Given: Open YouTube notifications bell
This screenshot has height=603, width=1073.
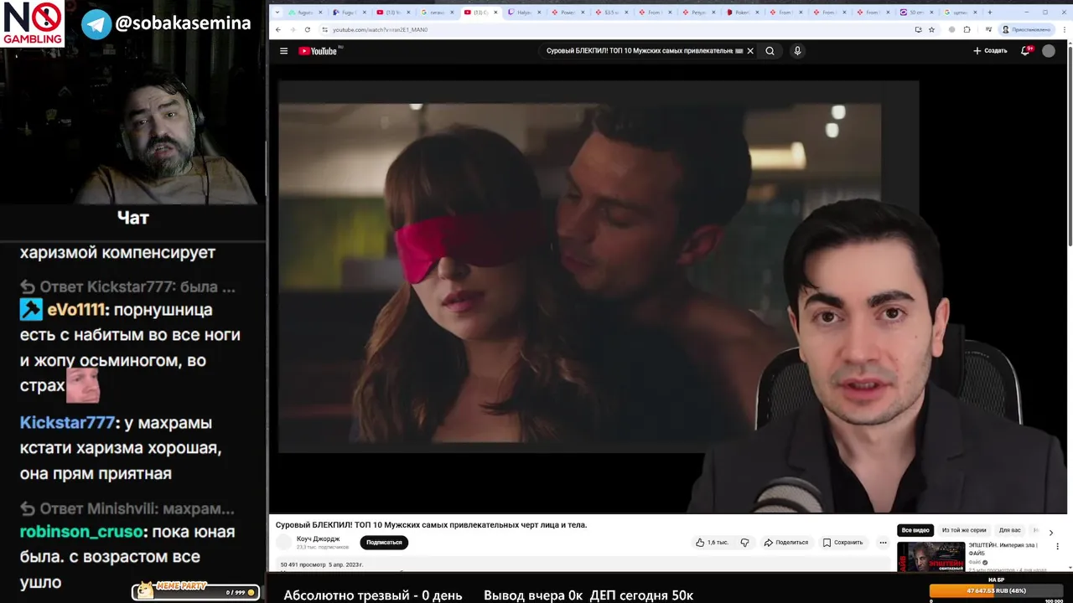Looking at the screenshot, I should click(1025, 51).
